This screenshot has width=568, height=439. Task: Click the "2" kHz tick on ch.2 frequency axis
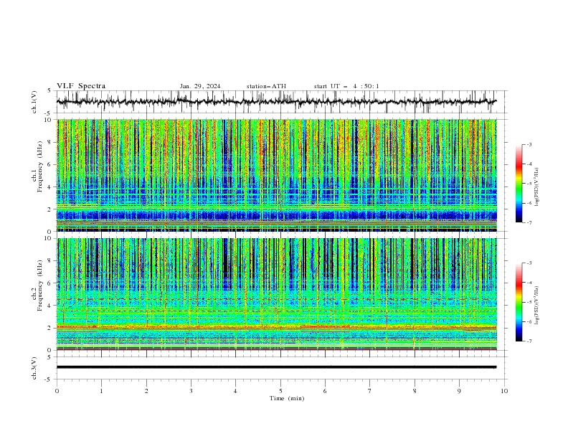point(50,328)
